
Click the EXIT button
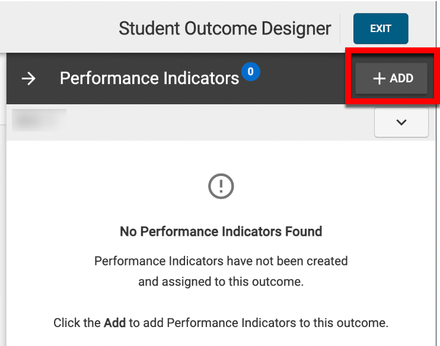pyautogui.click(x=381, y=28)
